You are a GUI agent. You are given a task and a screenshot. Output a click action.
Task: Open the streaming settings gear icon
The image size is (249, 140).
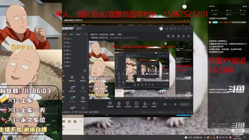(175, 104)
